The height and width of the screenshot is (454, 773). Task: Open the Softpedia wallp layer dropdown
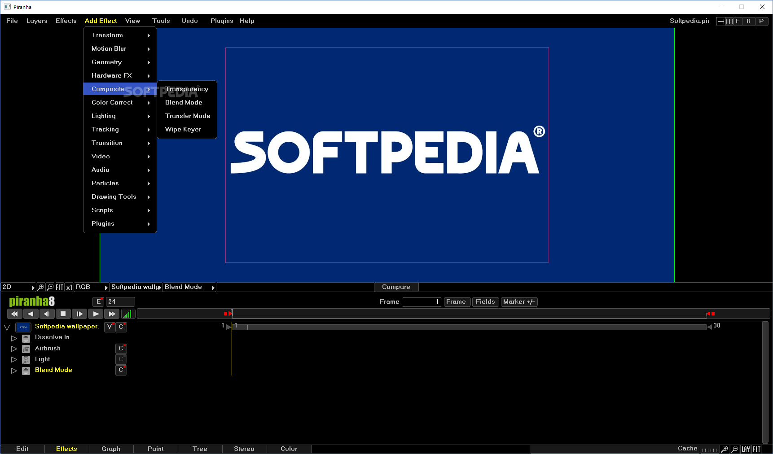[x=136, y=287]
